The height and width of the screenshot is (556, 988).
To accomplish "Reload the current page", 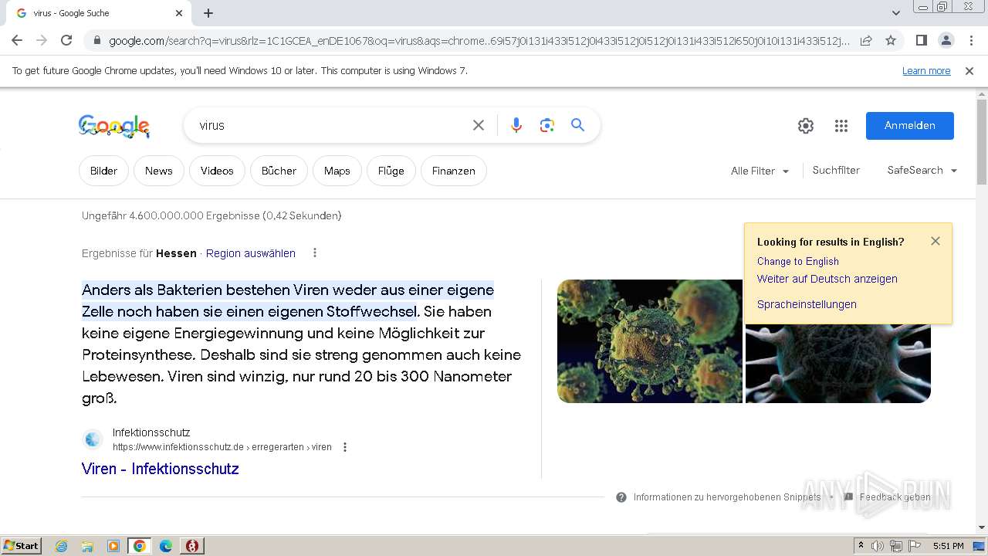I will point(66,40).
